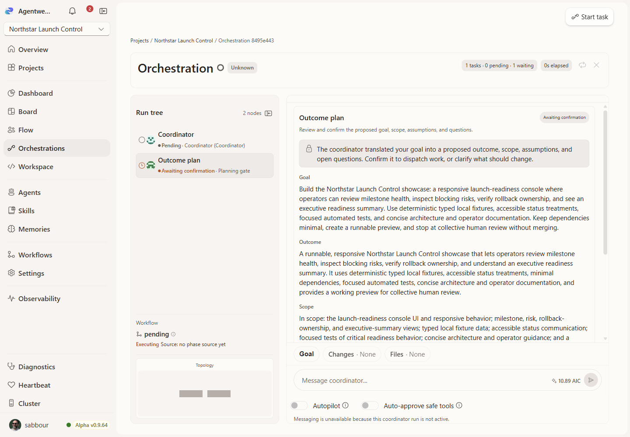Open Board in sidebar

click(57, 111)
